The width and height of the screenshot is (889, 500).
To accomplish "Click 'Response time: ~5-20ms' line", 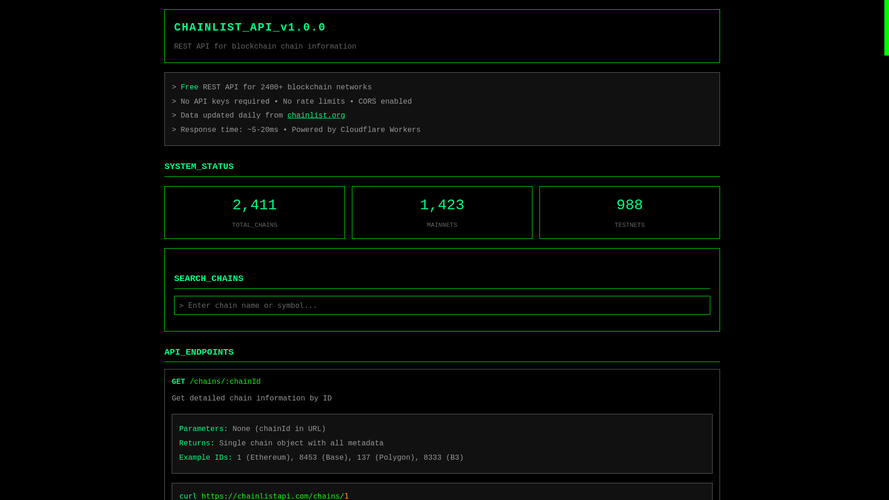I will coord(296,130).
